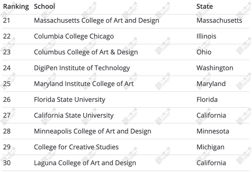
Task: Click the Ranking column header
Action: pyautogui.click(x=16, y=7)
